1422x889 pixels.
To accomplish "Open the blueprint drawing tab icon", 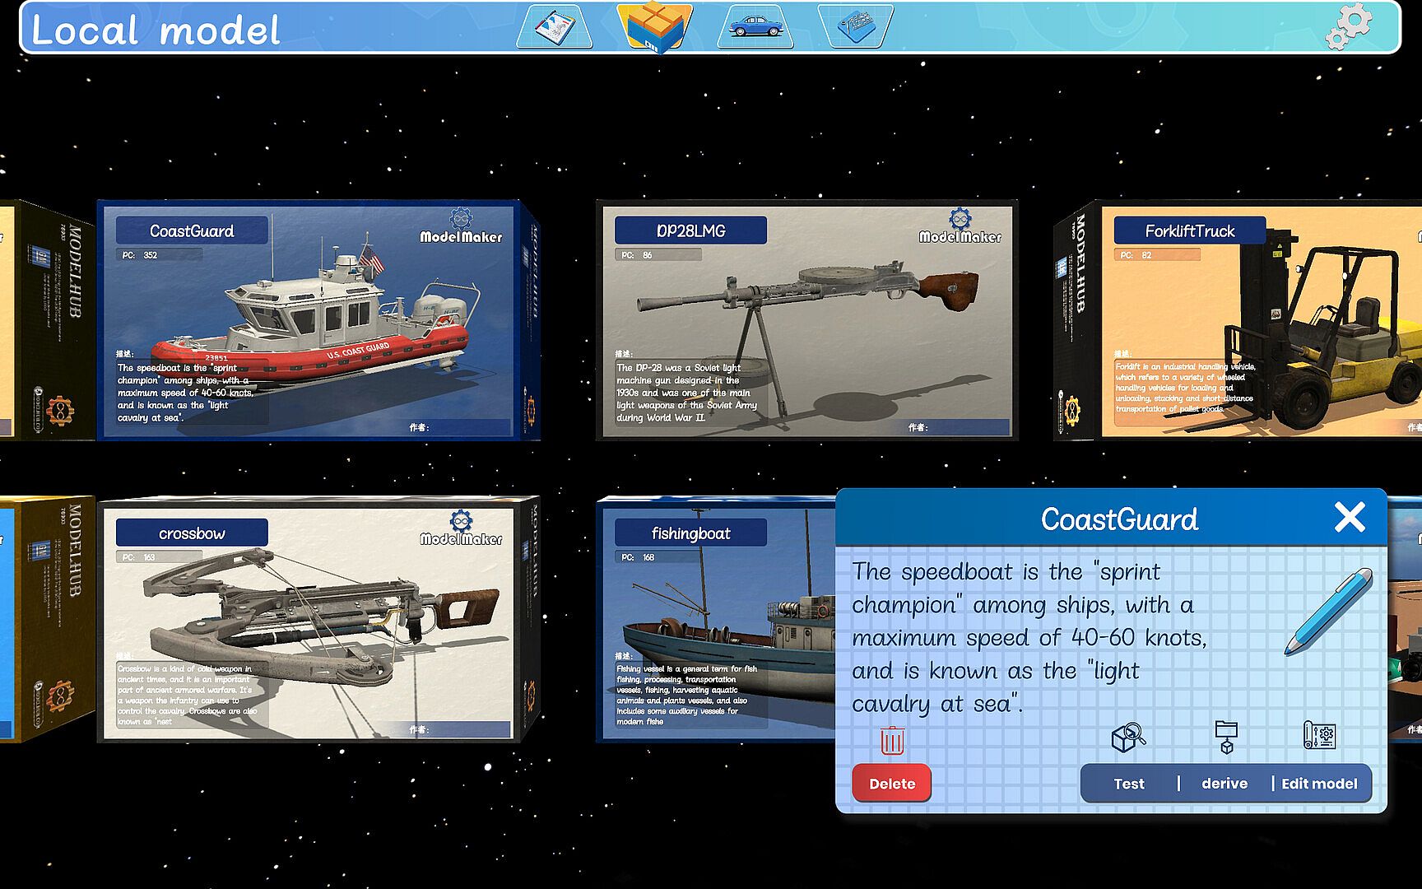I will coord(554,26).
